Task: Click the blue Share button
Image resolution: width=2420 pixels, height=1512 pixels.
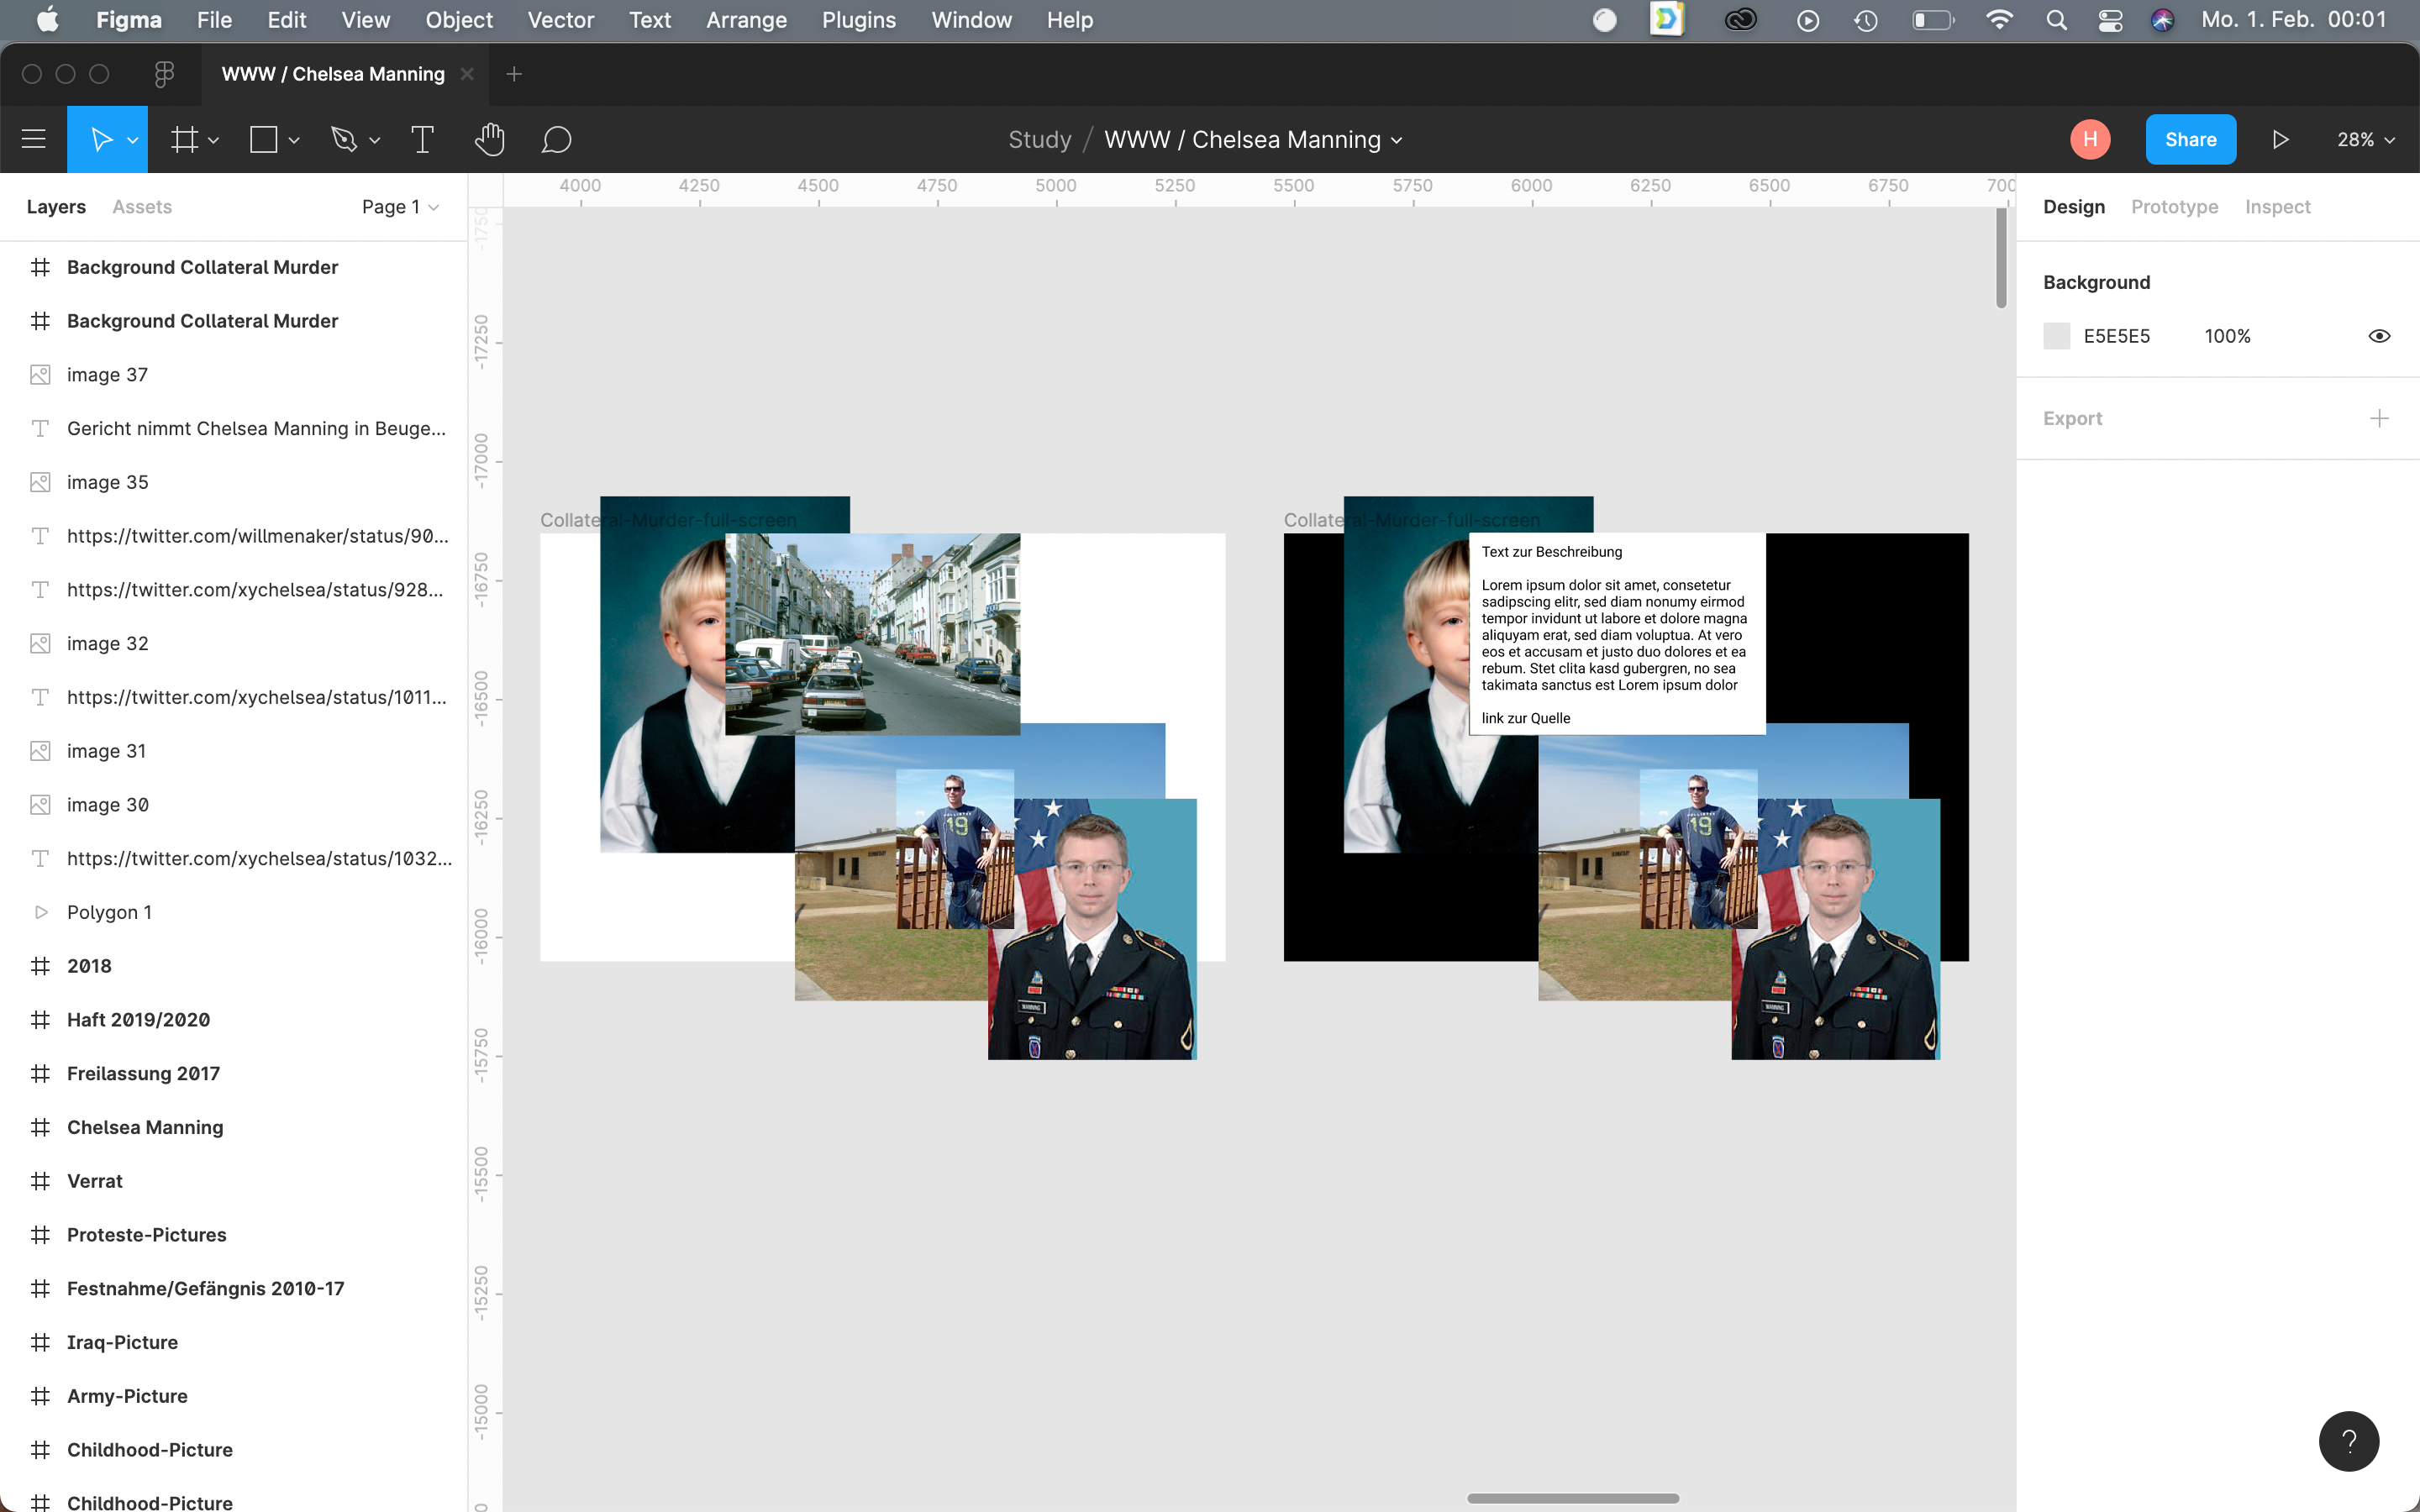Action: click(2190, 140)
